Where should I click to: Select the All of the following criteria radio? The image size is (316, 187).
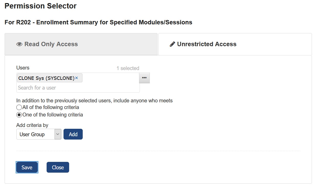[x=19, y=107]
